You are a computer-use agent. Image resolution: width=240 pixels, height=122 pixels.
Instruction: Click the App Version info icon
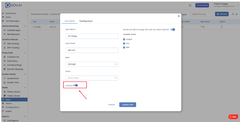click(204, 27)
